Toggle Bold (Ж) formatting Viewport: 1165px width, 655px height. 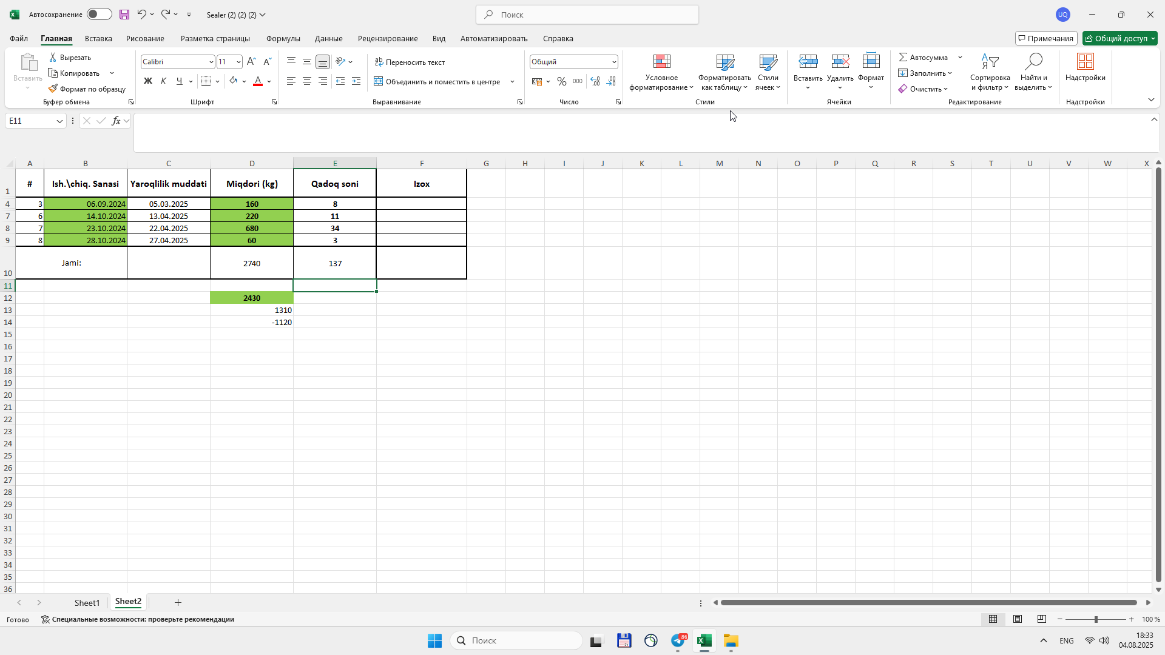pos(147,81)
